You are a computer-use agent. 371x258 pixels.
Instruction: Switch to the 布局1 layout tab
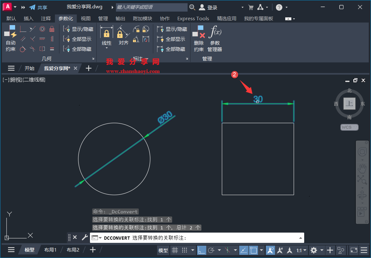50,250
